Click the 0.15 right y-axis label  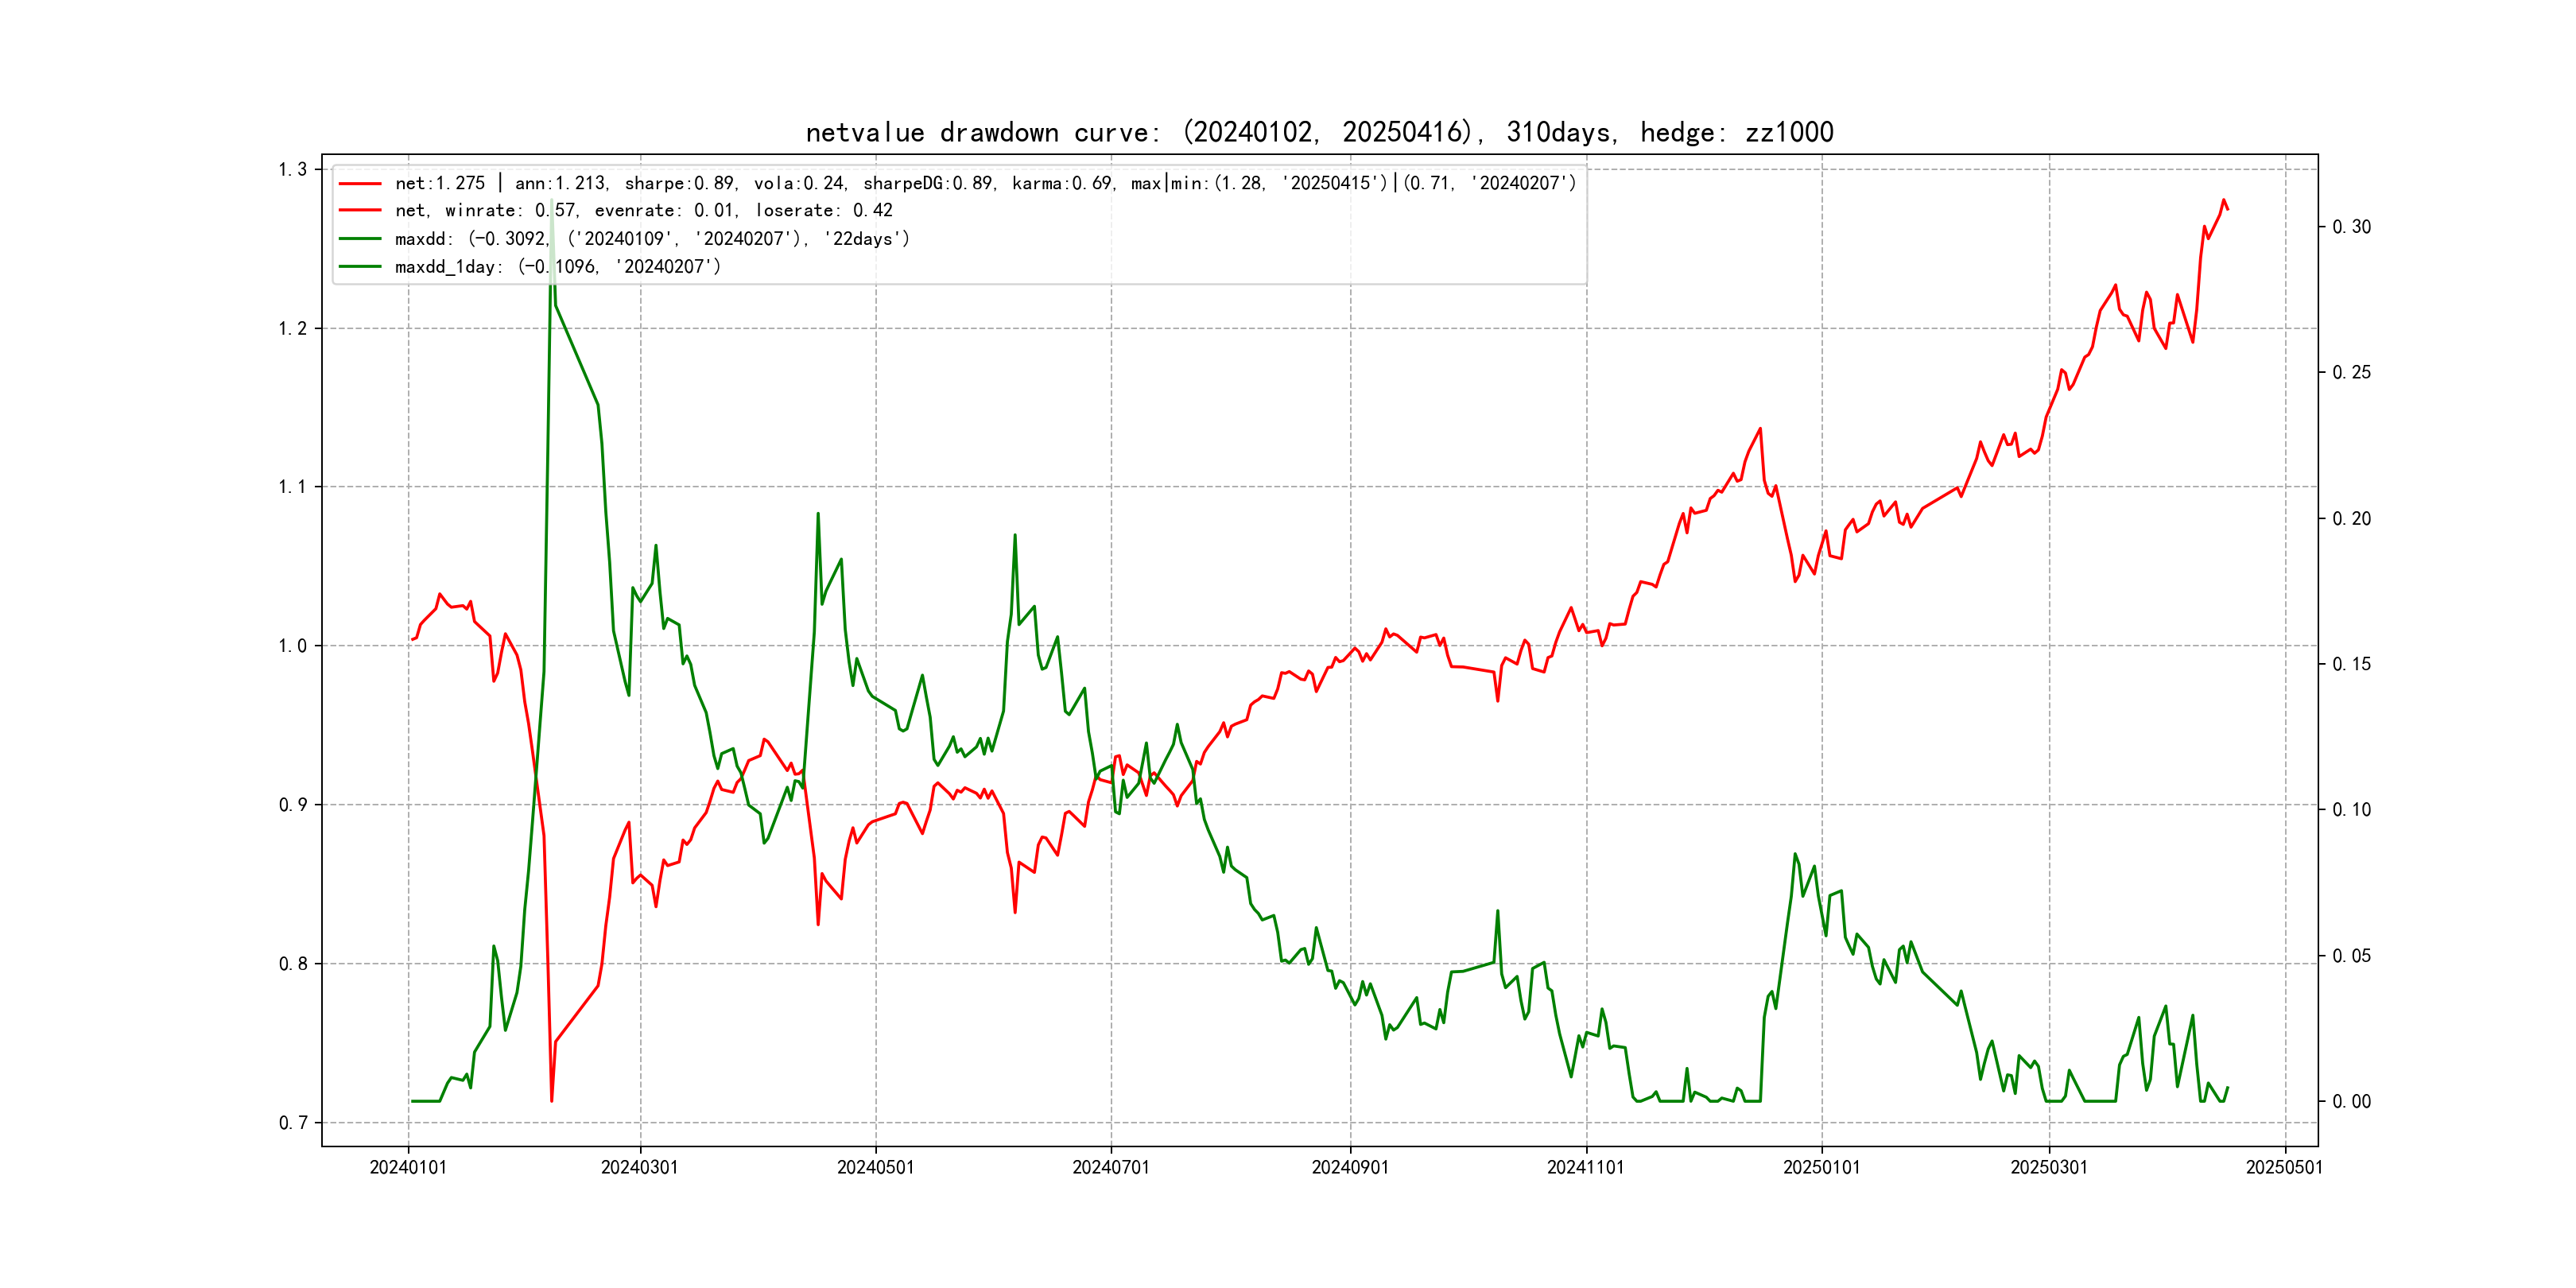pyautogui.click(x=2351, y=664)
